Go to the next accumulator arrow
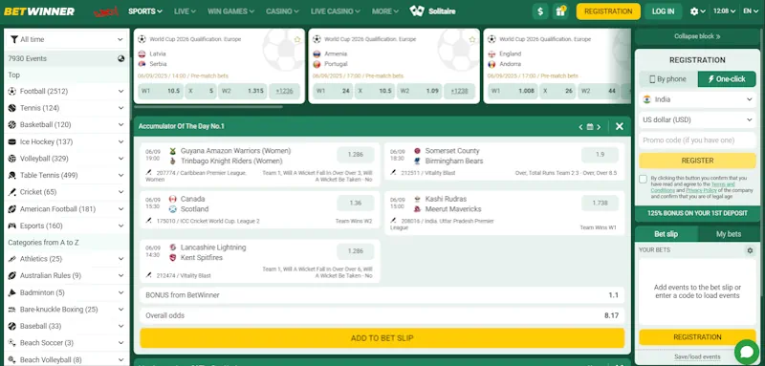765x366 pixels. click(x=599, y=127)
